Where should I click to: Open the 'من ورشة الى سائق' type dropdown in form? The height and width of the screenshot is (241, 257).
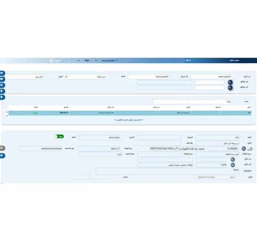pos(217,143)
